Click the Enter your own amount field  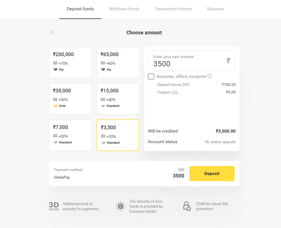(187, 61)
